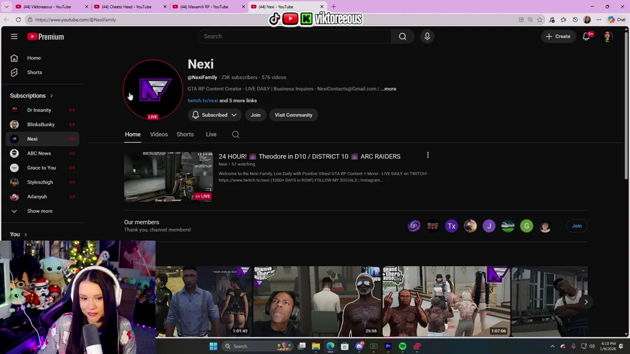Show hidden system tray icons
630x354 pixels.
[552, 346]
